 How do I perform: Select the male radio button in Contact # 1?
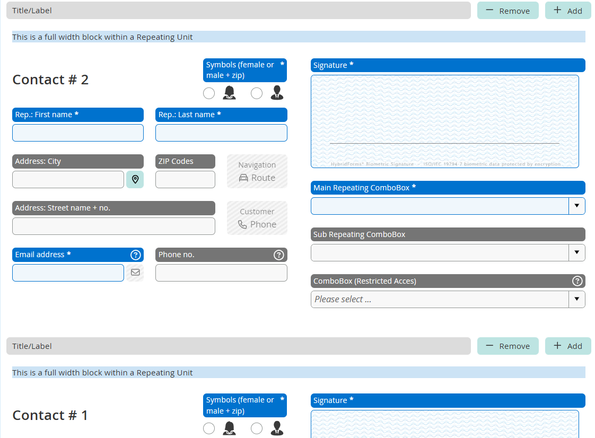coord(257,428)
